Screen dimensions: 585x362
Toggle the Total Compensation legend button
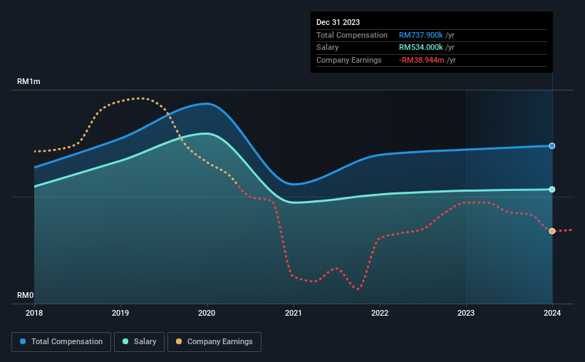click(x=61, y=342)
